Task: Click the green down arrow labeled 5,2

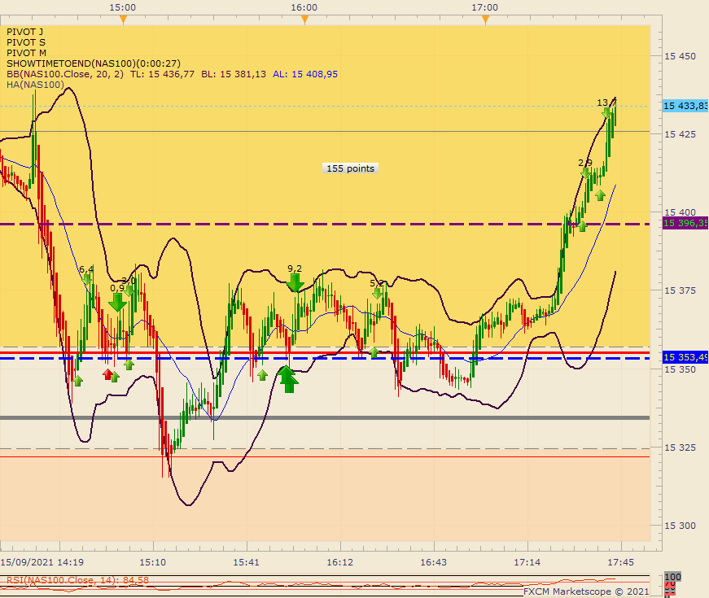Action: pos(377,294)
